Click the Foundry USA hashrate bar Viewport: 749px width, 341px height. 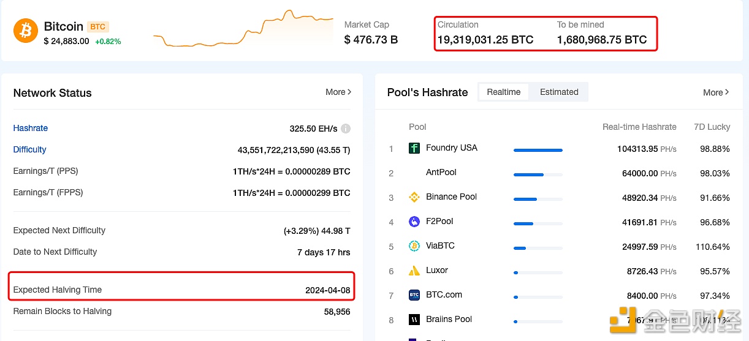coord(538,150)
